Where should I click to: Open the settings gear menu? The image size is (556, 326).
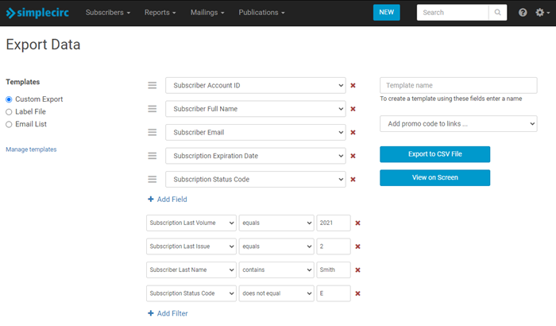541,13
